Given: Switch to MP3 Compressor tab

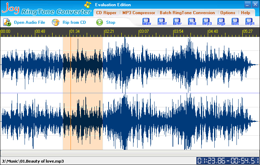Looking at the screenshot, I should [139, 13].
